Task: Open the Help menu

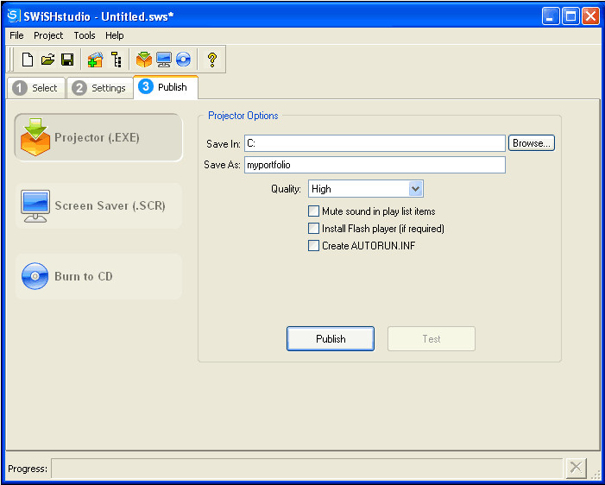Action: coord(115,35)
